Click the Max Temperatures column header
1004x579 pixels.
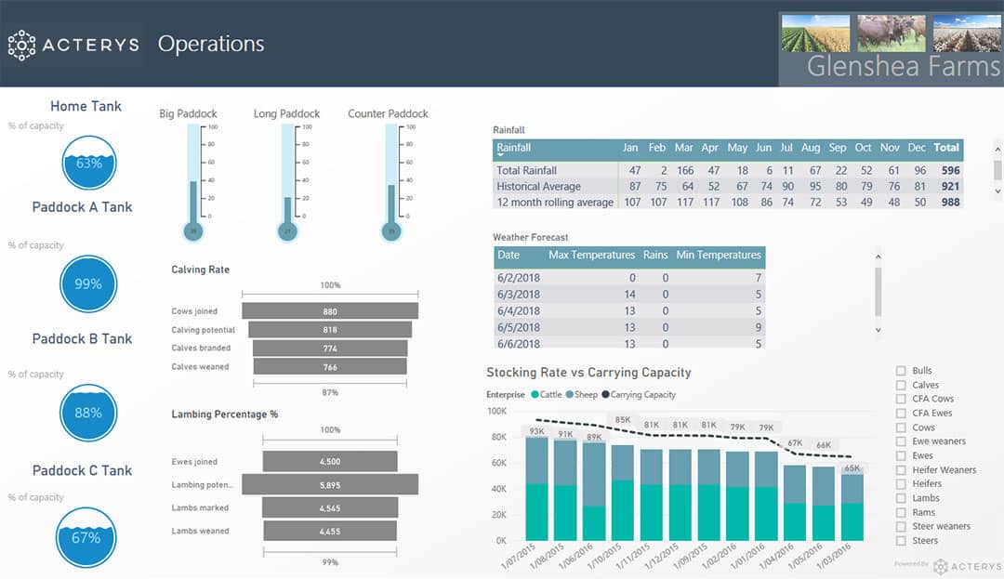(x=591, y=255)
